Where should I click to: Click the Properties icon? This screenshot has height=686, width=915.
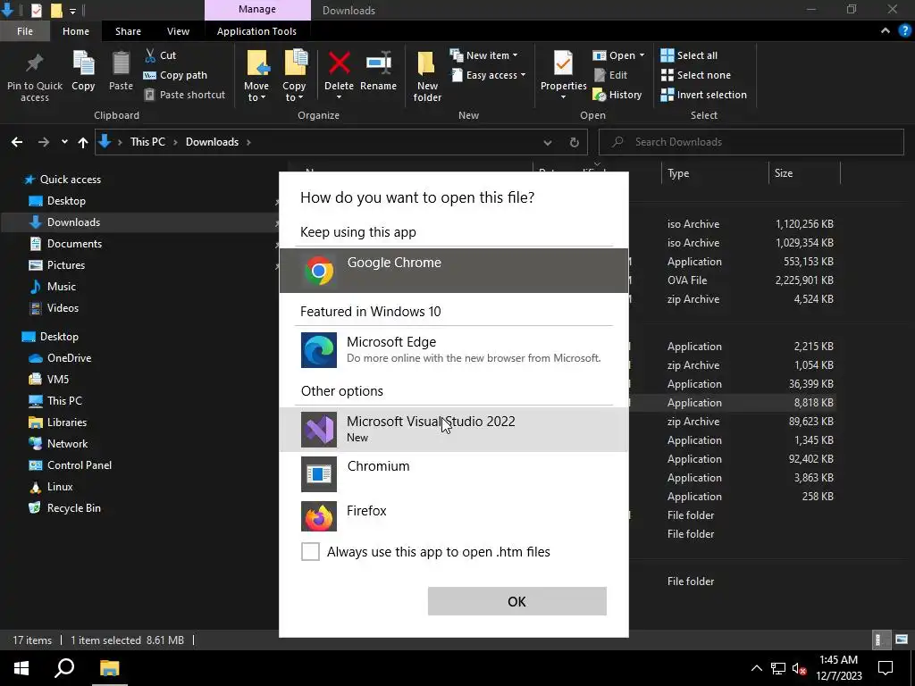coord(563,63)
